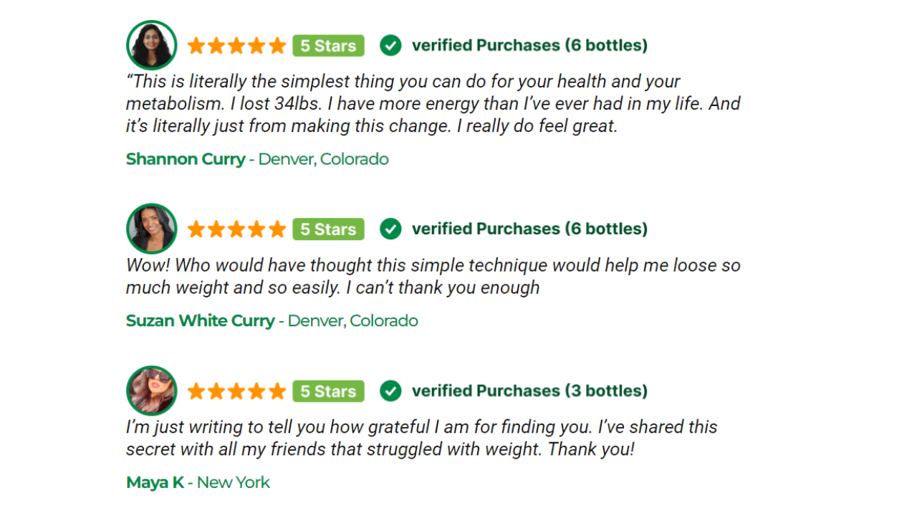The height and width of the screenshot is (516, 917).
Task: Click the verified checkmark icon in Shannon's review
Action: tap(390, 45)
